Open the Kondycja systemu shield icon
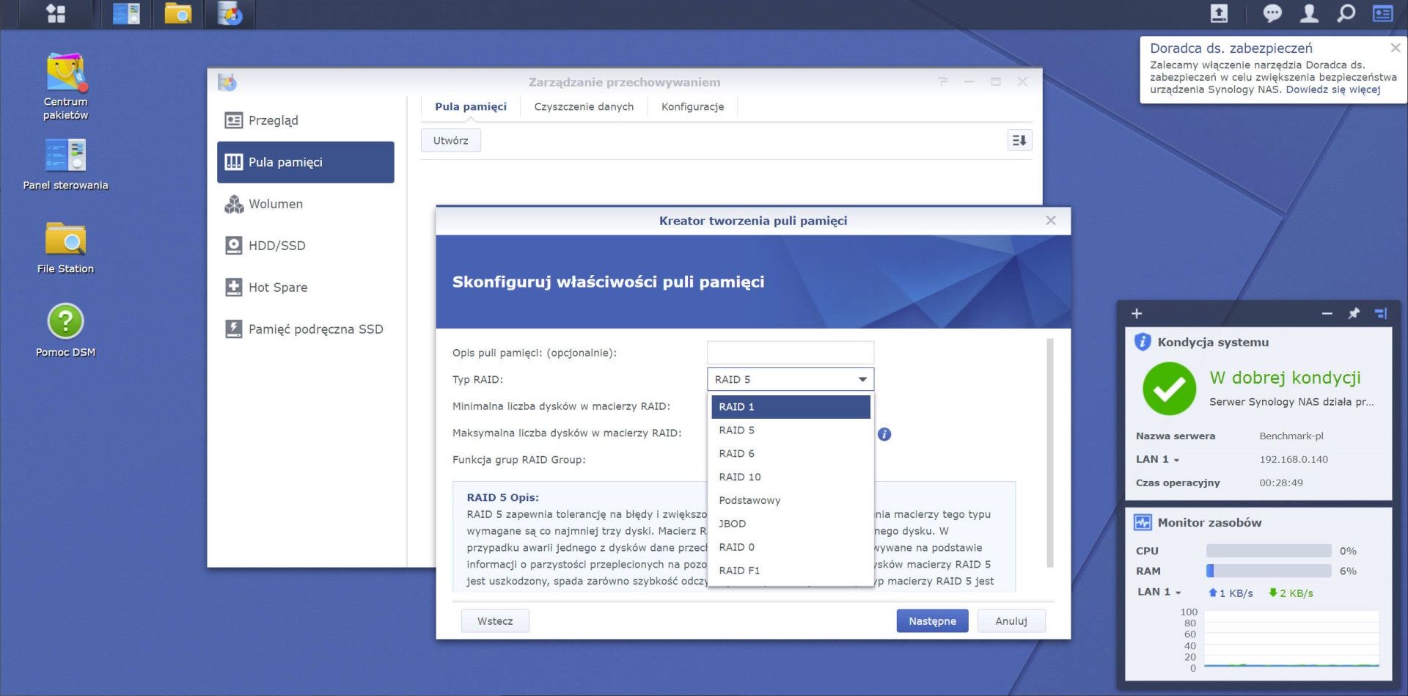This screenshot has height=696, width=1408. tap(1143, 342)
